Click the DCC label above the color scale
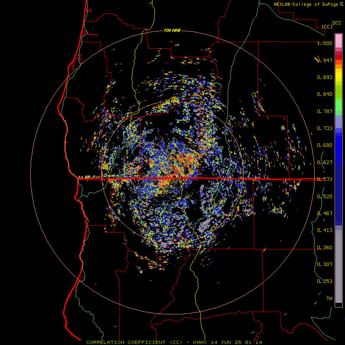 tap(337, 23)
